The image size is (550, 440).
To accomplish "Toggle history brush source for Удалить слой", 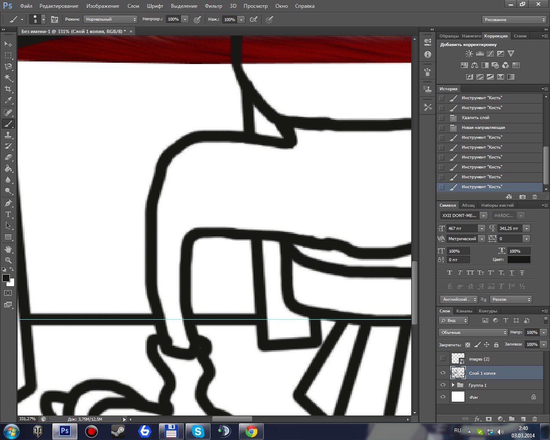I will pyautogui.click(x=442, y=118).
